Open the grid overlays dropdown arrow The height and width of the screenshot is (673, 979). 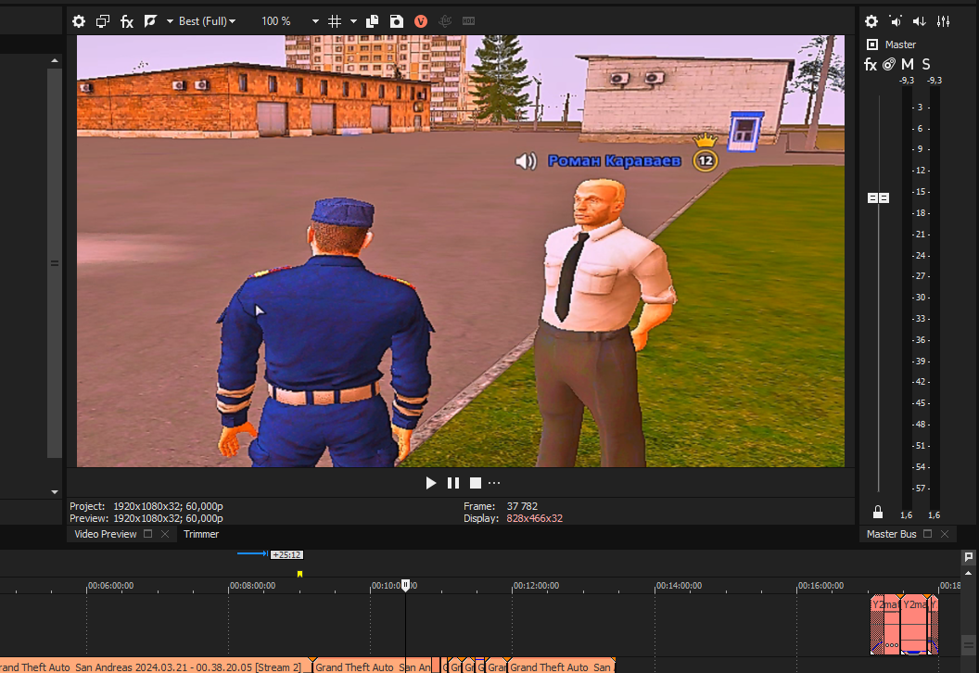353,21
